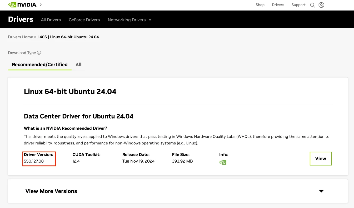The image size is (354, 208).
Task: Click the NVIDIA logo
Action: point(23,5)
